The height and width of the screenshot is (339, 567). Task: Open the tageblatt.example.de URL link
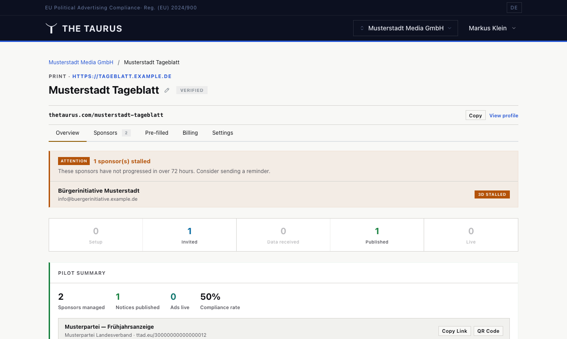(122, 76)
